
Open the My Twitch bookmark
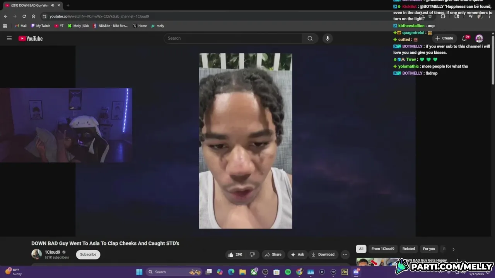[41, 26]
